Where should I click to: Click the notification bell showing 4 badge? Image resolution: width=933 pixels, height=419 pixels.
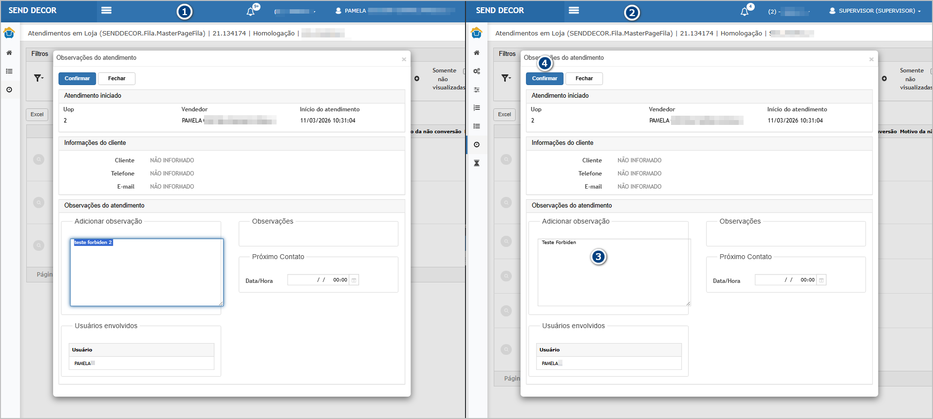[x=745, y=11]
